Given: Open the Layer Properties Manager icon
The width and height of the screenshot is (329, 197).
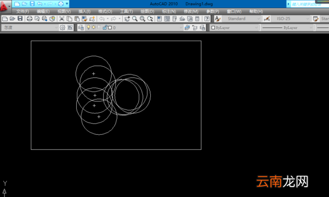Looking at the screenshot, I should [x=81, y=27].
